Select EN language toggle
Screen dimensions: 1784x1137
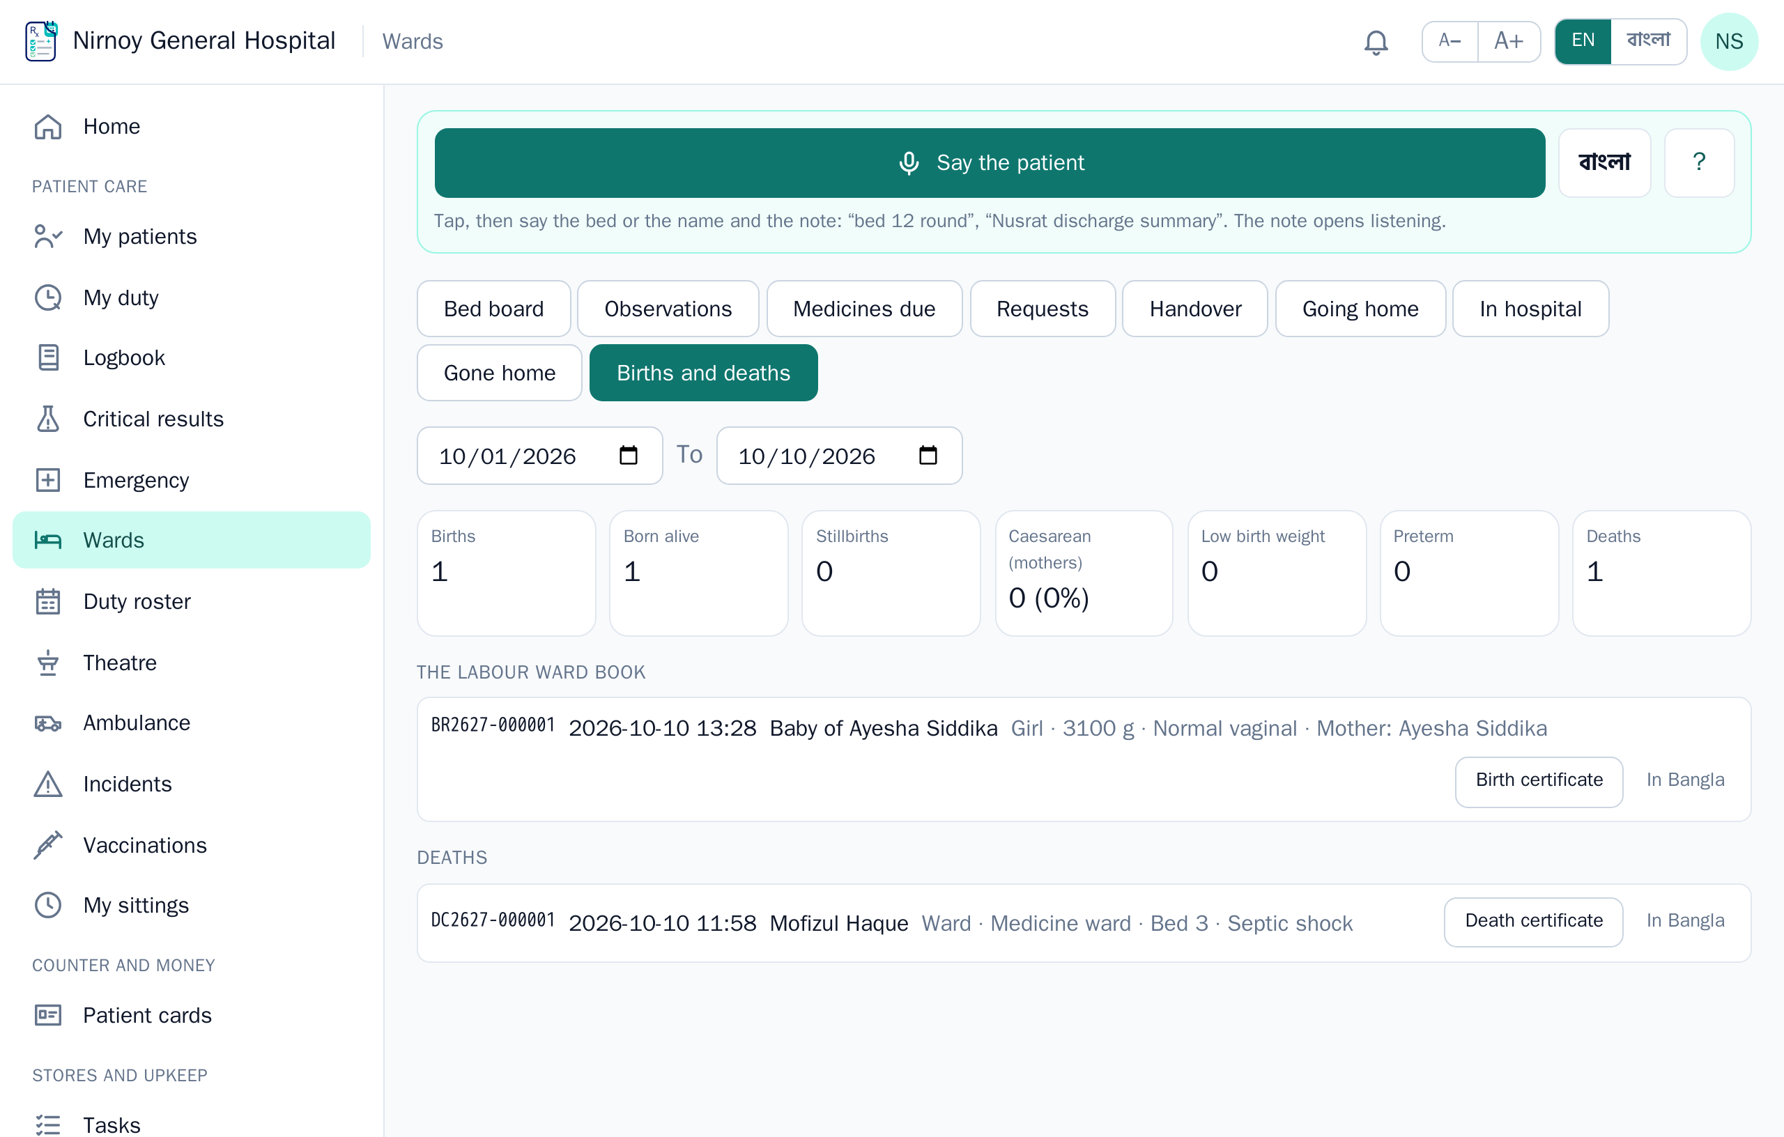(x=1583, y=40)
